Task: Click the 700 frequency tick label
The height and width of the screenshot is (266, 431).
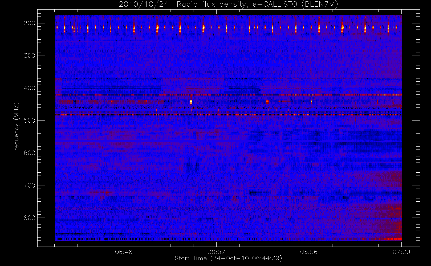Action: click(x=30, y=185)
